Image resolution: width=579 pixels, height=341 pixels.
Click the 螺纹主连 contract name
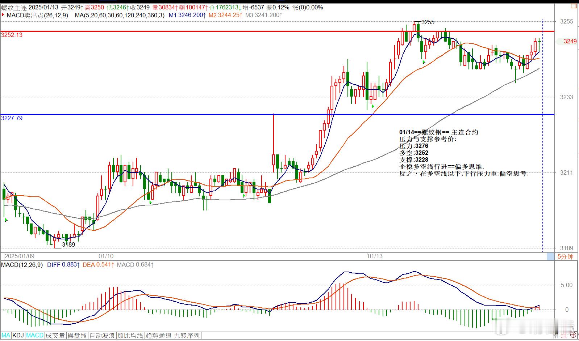click(14, 7)
